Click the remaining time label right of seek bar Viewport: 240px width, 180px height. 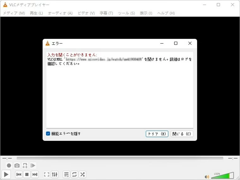233,158
